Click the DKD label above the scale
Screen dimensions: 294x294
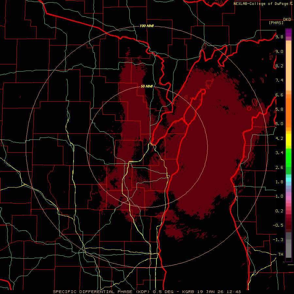pos(287,20)
